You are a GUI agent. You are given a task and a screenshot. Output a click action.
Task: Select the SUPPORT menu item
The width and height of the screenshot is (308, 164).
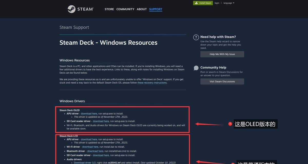click(156, 9)
